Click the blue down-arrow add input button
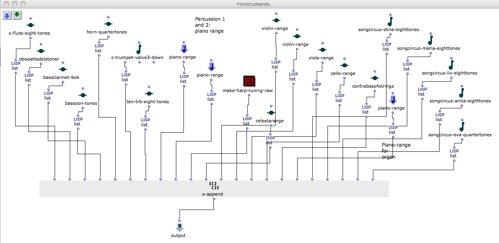Viewport: 499px width, 243px height. pos(7,15)
